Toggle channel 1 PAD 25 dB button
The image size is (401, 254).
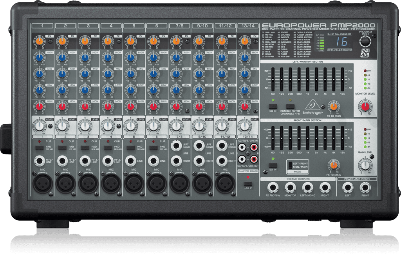coord(39,148)
